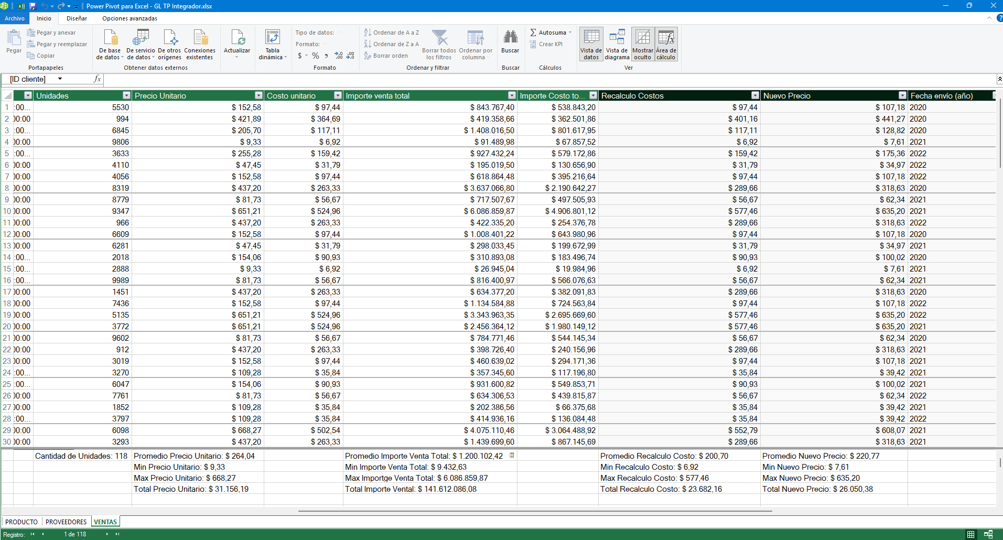This screenshot has width=1003, height=540.
Task: Click the redo arrow icon
Action: (x=61, y=6)
